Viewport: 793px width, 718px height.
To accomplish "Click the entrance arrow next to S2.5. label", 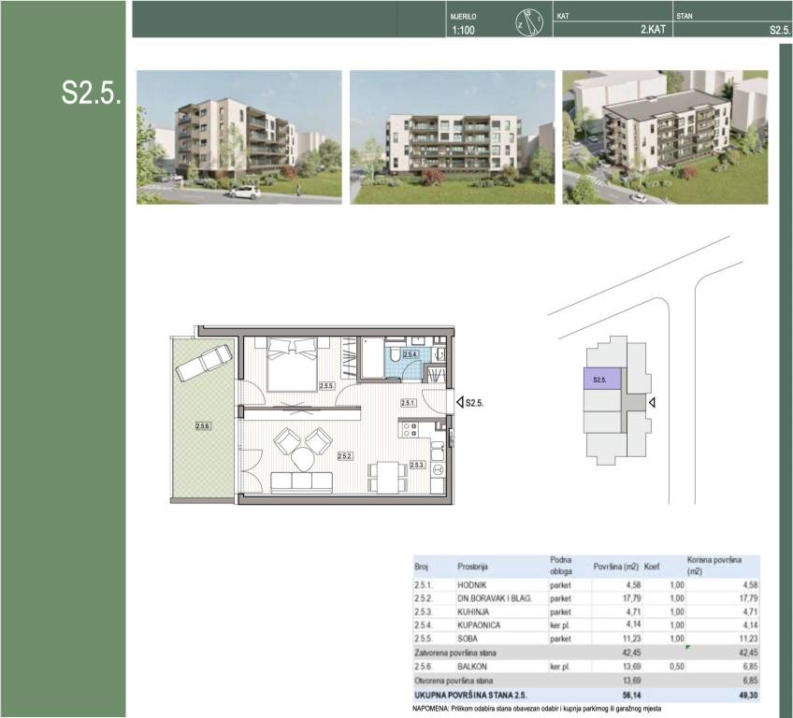I will point(459,402).
